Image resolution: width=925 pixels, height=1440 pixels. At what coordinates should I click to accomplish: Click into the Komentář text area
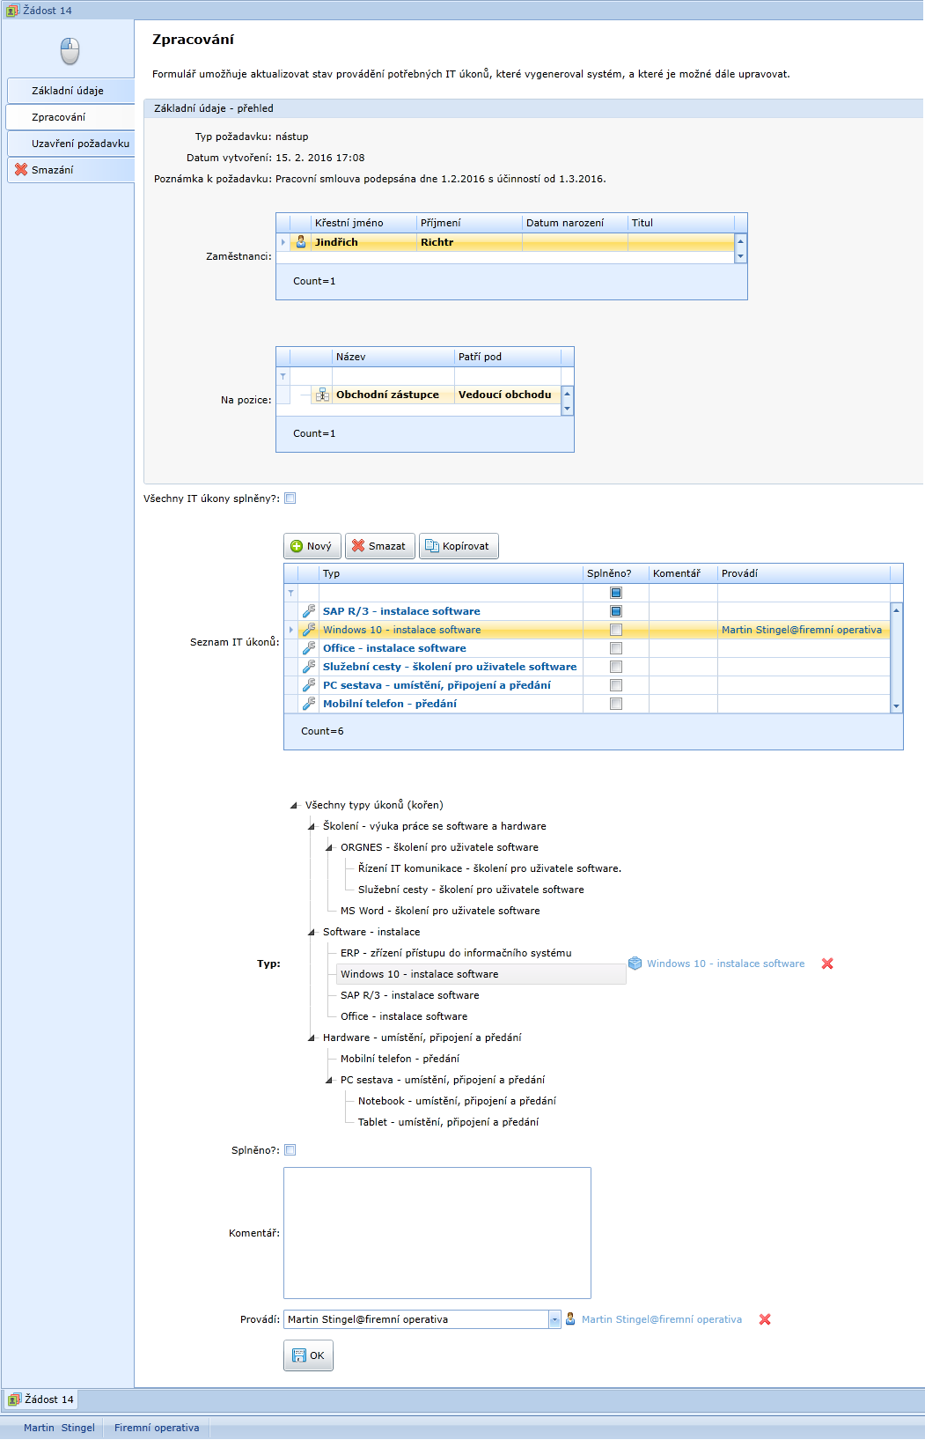pos(437,1233)
